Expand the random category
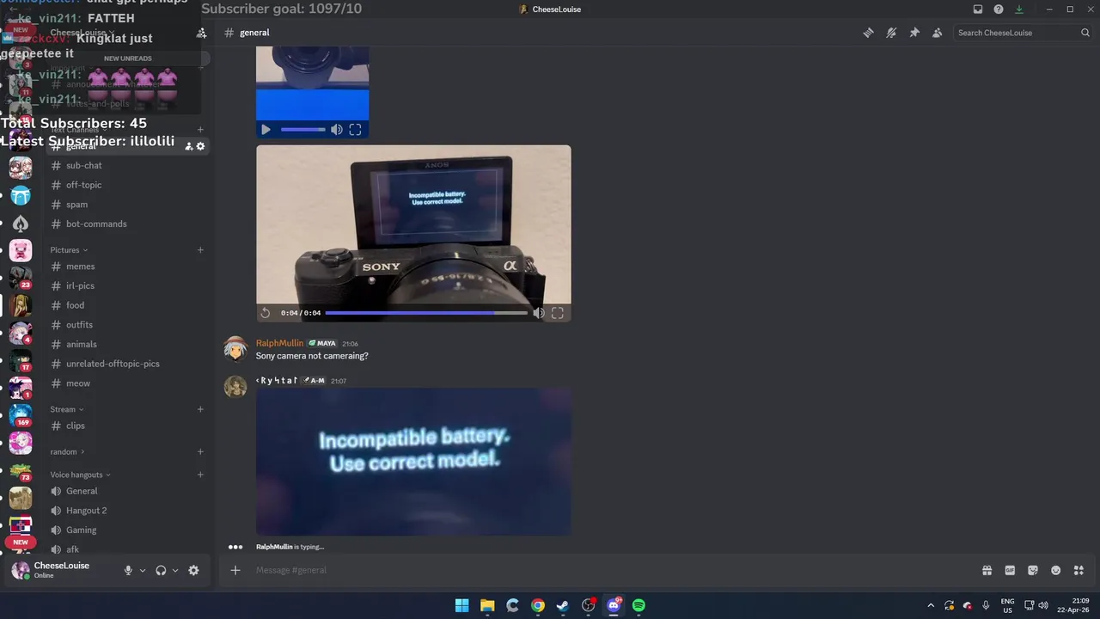This screenshot has height=619, width=1100. (68, 451)
